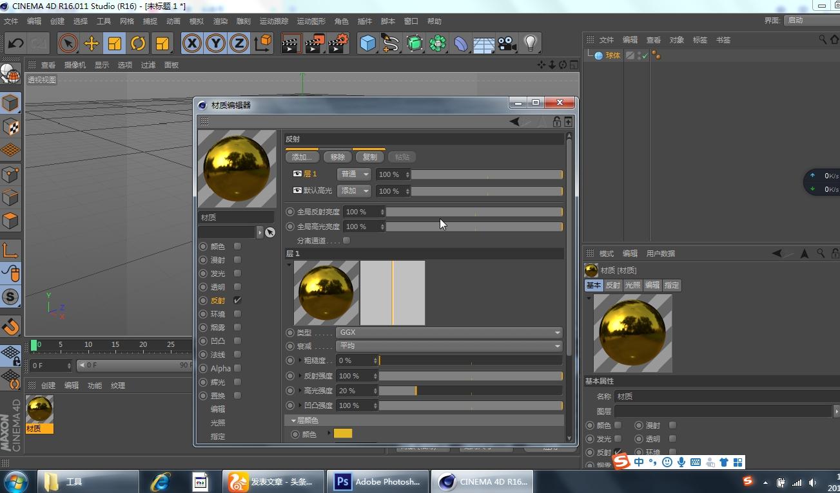Expand the 粗糙度 parameter triangle
840x493 pixels.
point(300,360)
